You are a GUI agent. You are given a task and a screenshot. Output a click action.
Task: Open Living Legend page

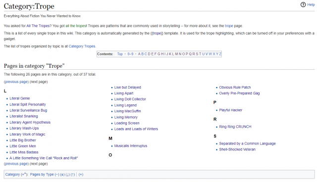pos(125,105)
